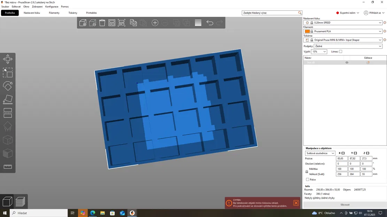The image size is (387, 217).
Task: Switch to the Filamenty tab
Action: (x=54, y=13)
